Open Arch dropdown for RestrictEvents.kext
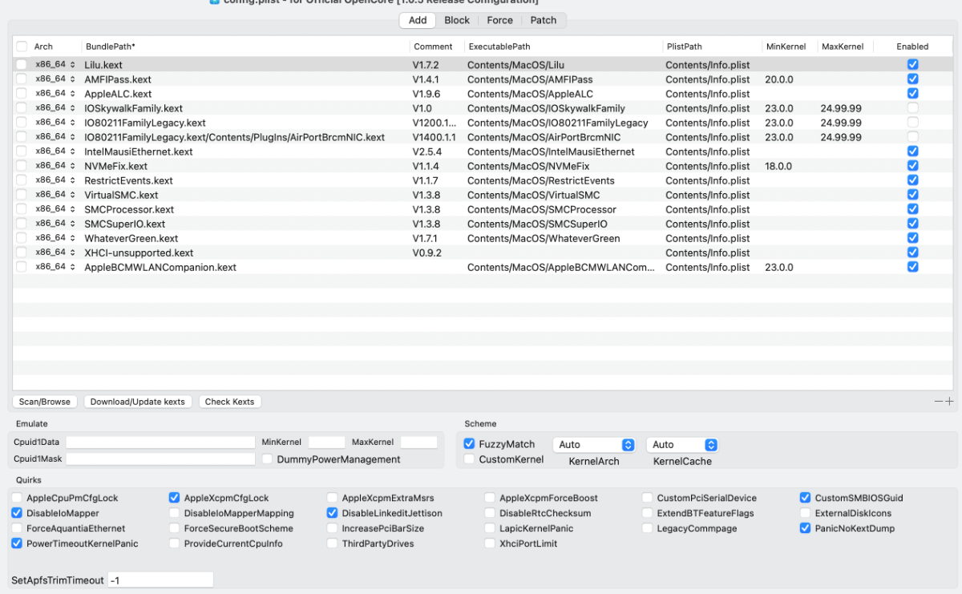Screen dimensions: 962x594 55,180
